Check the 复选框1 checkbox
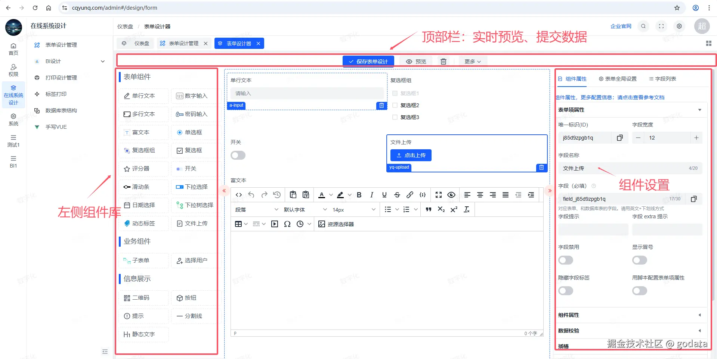Screen dimensions: 717x359 tap(395, 93)
